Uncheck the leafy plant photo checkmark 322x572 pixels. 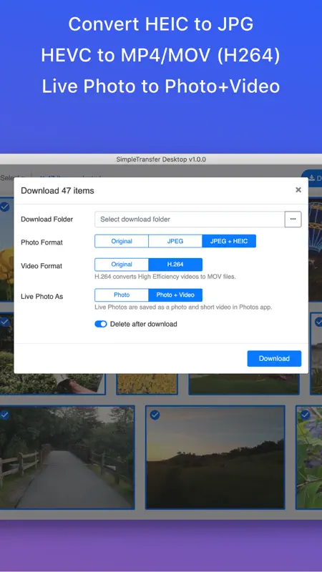click(306, 415)
